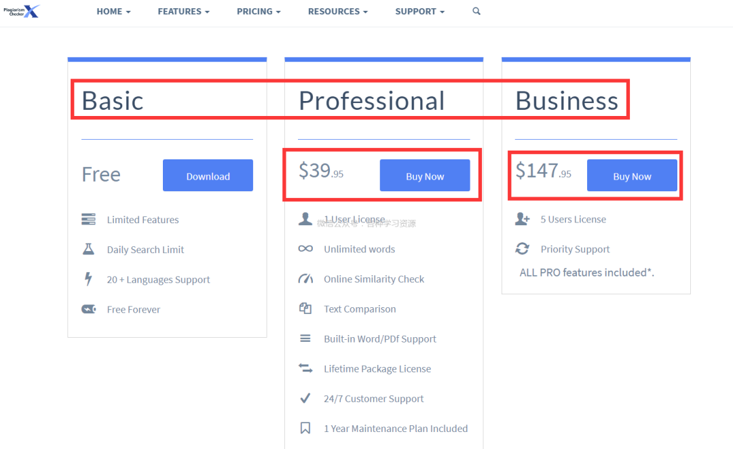The width and height of the screenshot is (733, 449).
Task: Click the lines icon beside Built-in Word/PDf Support
Action: point(305,338)
